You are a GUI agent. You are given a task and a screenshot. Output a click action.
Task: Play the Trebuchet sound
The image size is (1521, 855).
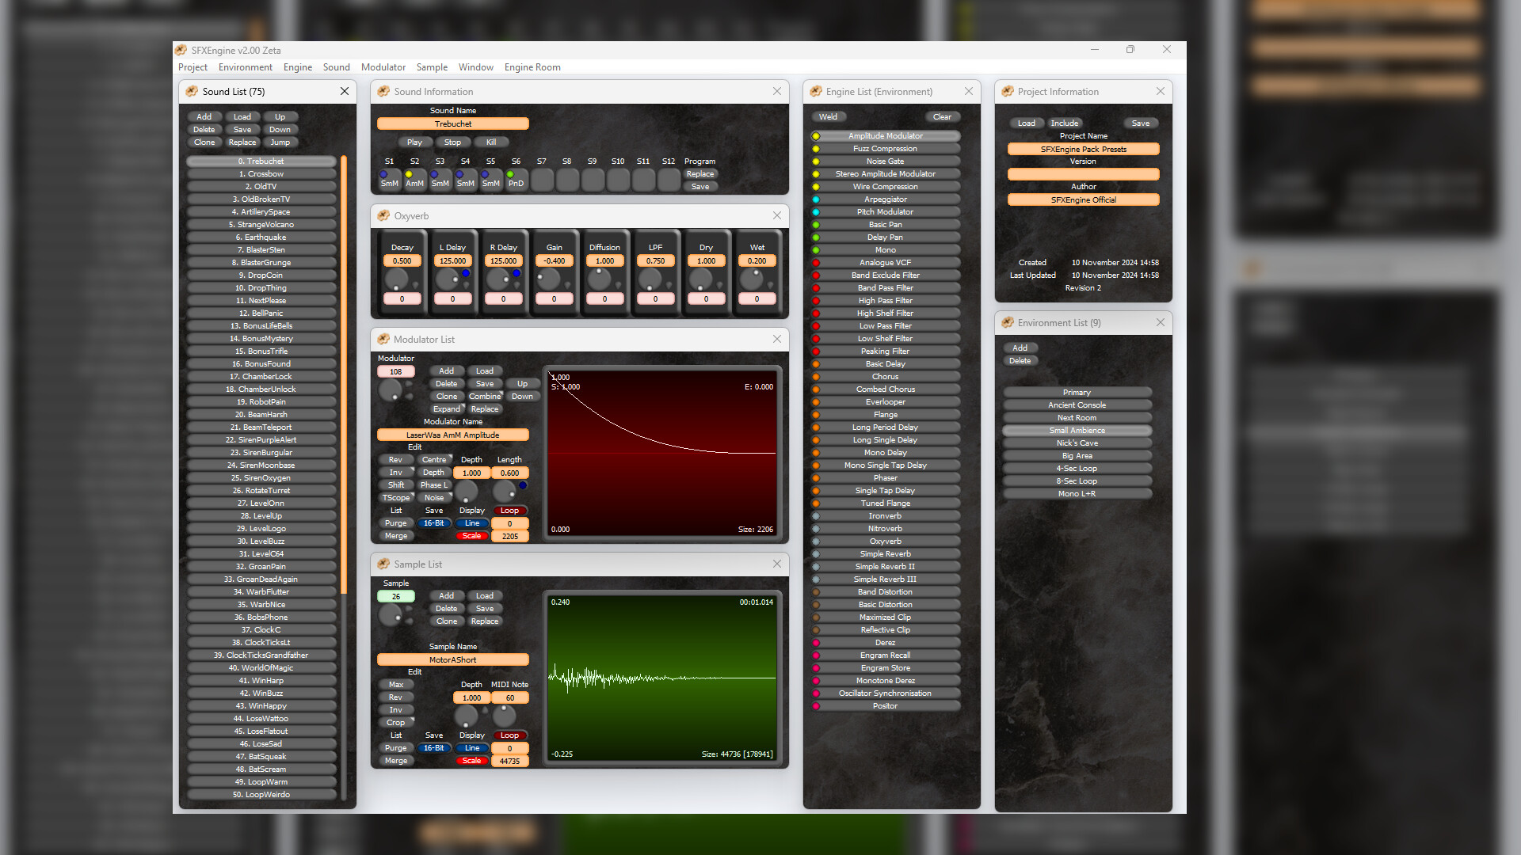(414, 142)
